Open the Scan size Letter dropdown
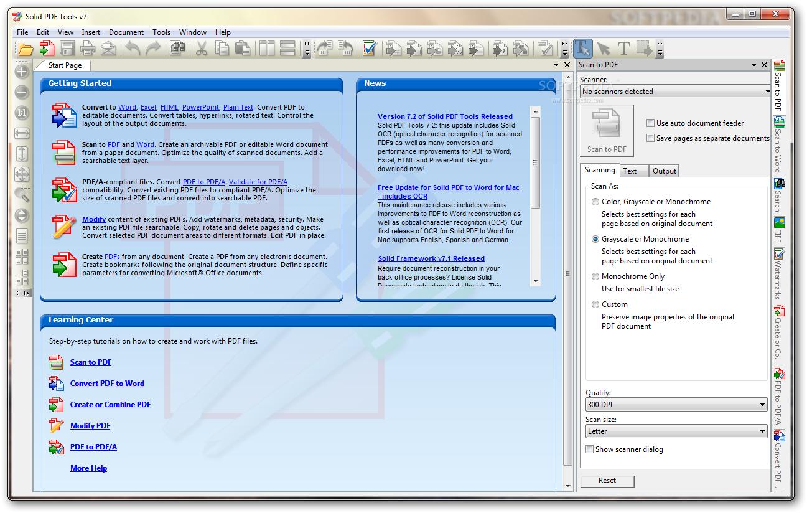This screenshot has width=807, height=513. click(676, 431)
